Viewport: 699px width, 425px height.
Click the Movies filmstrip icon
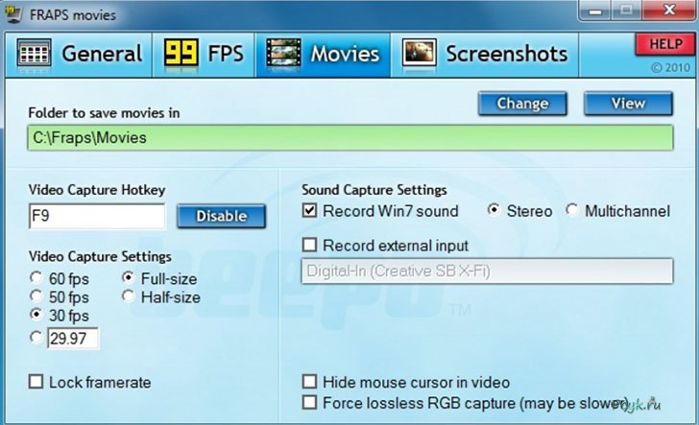point(283,53)
